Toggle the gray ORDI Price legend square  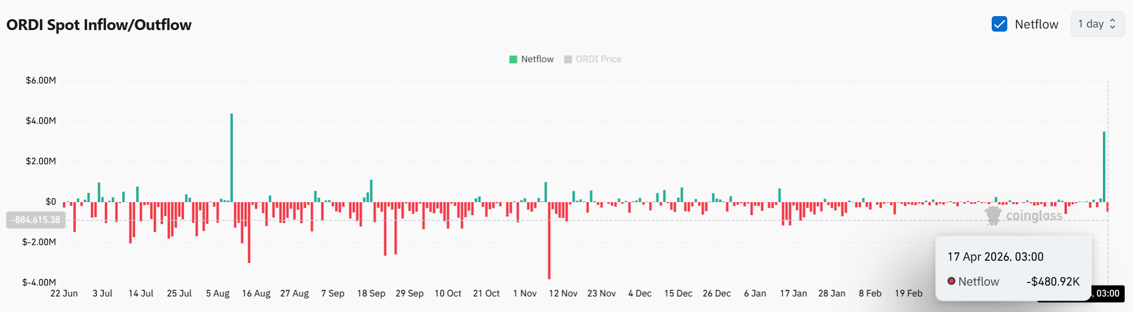(x=568, y=60)
